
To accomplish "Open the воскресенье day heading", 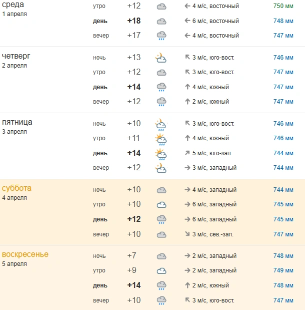I will (x=25, y=254).
